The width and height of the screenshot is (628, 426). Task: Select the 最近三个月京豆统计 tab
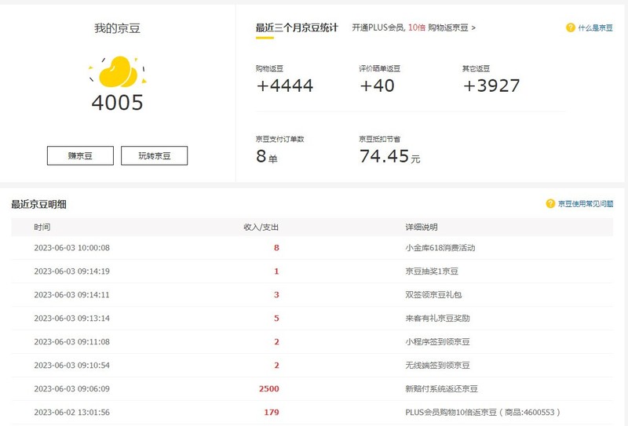click(297, 27)
